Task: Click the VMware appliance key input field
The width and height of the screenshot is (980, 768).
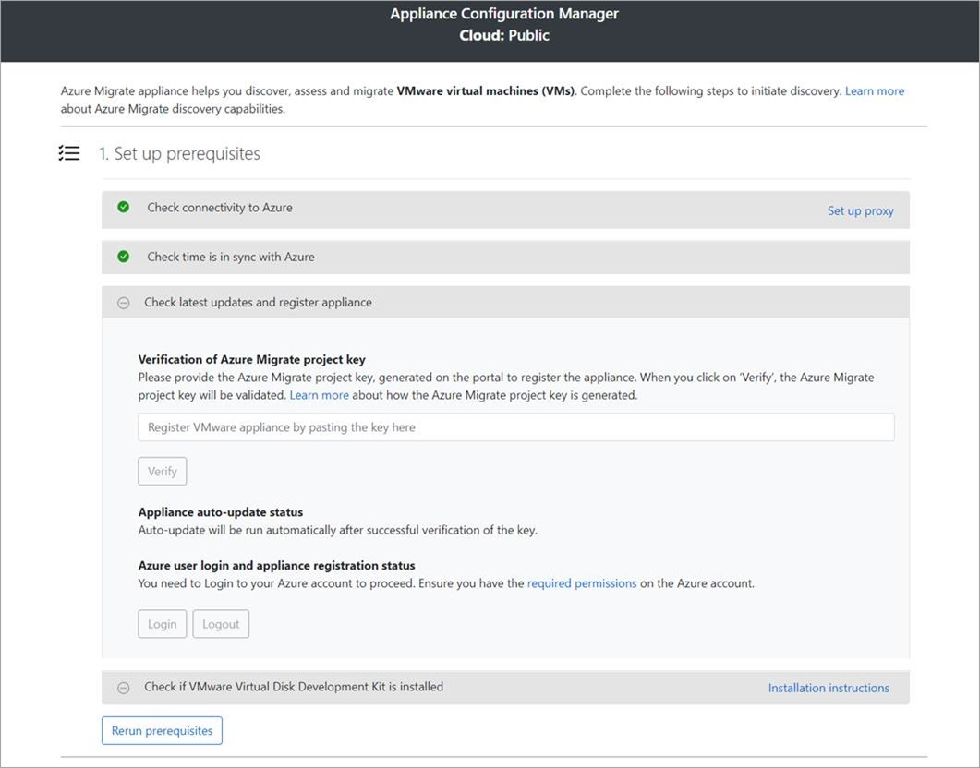Action: 515,426
